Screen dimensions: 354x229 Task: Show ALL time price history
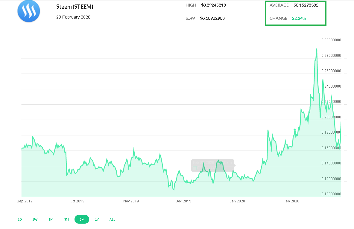click(113, 219)
